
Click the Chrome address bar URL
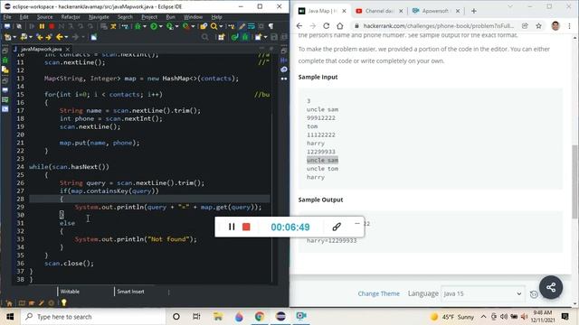click(438, 26)
